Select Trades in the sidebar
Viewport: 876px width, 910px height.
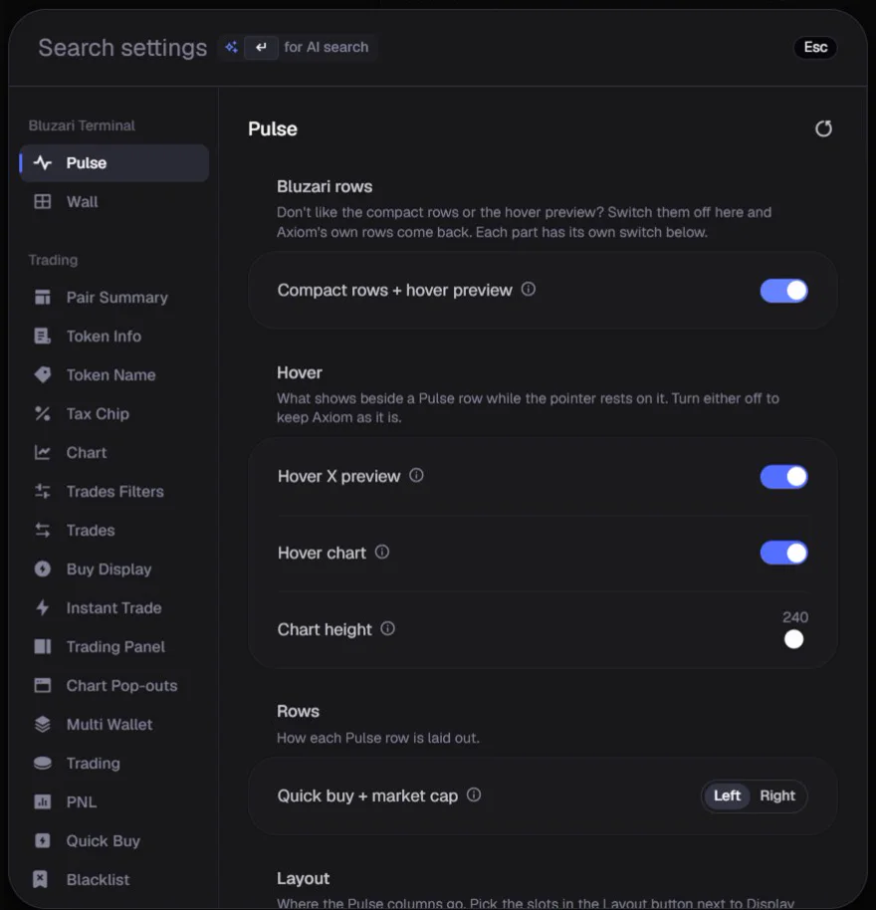click(114, 531)
